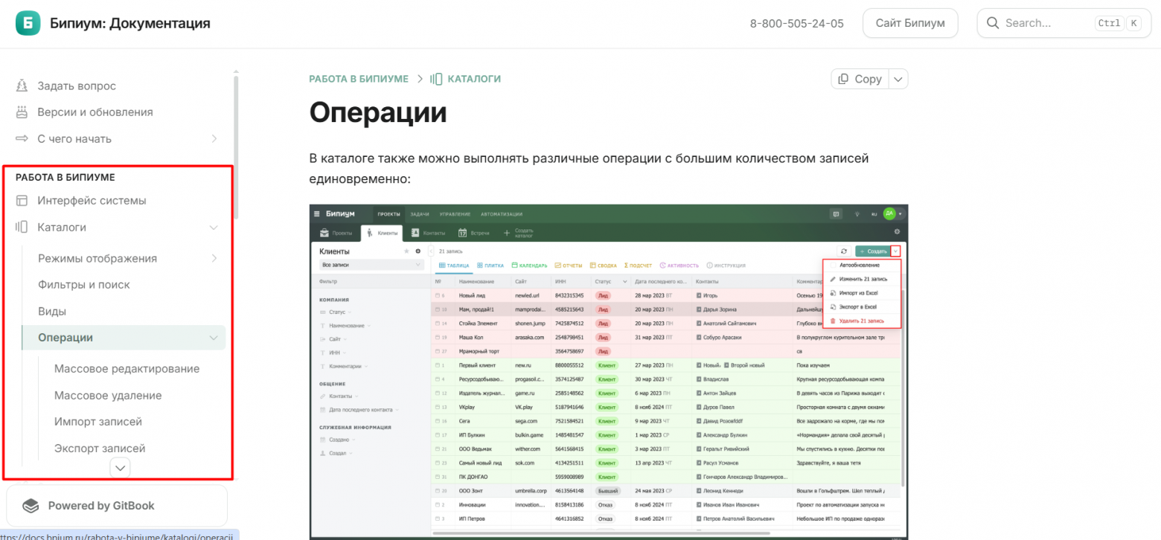
Task: Open the Календарь view icon
Action: (514, 265)
